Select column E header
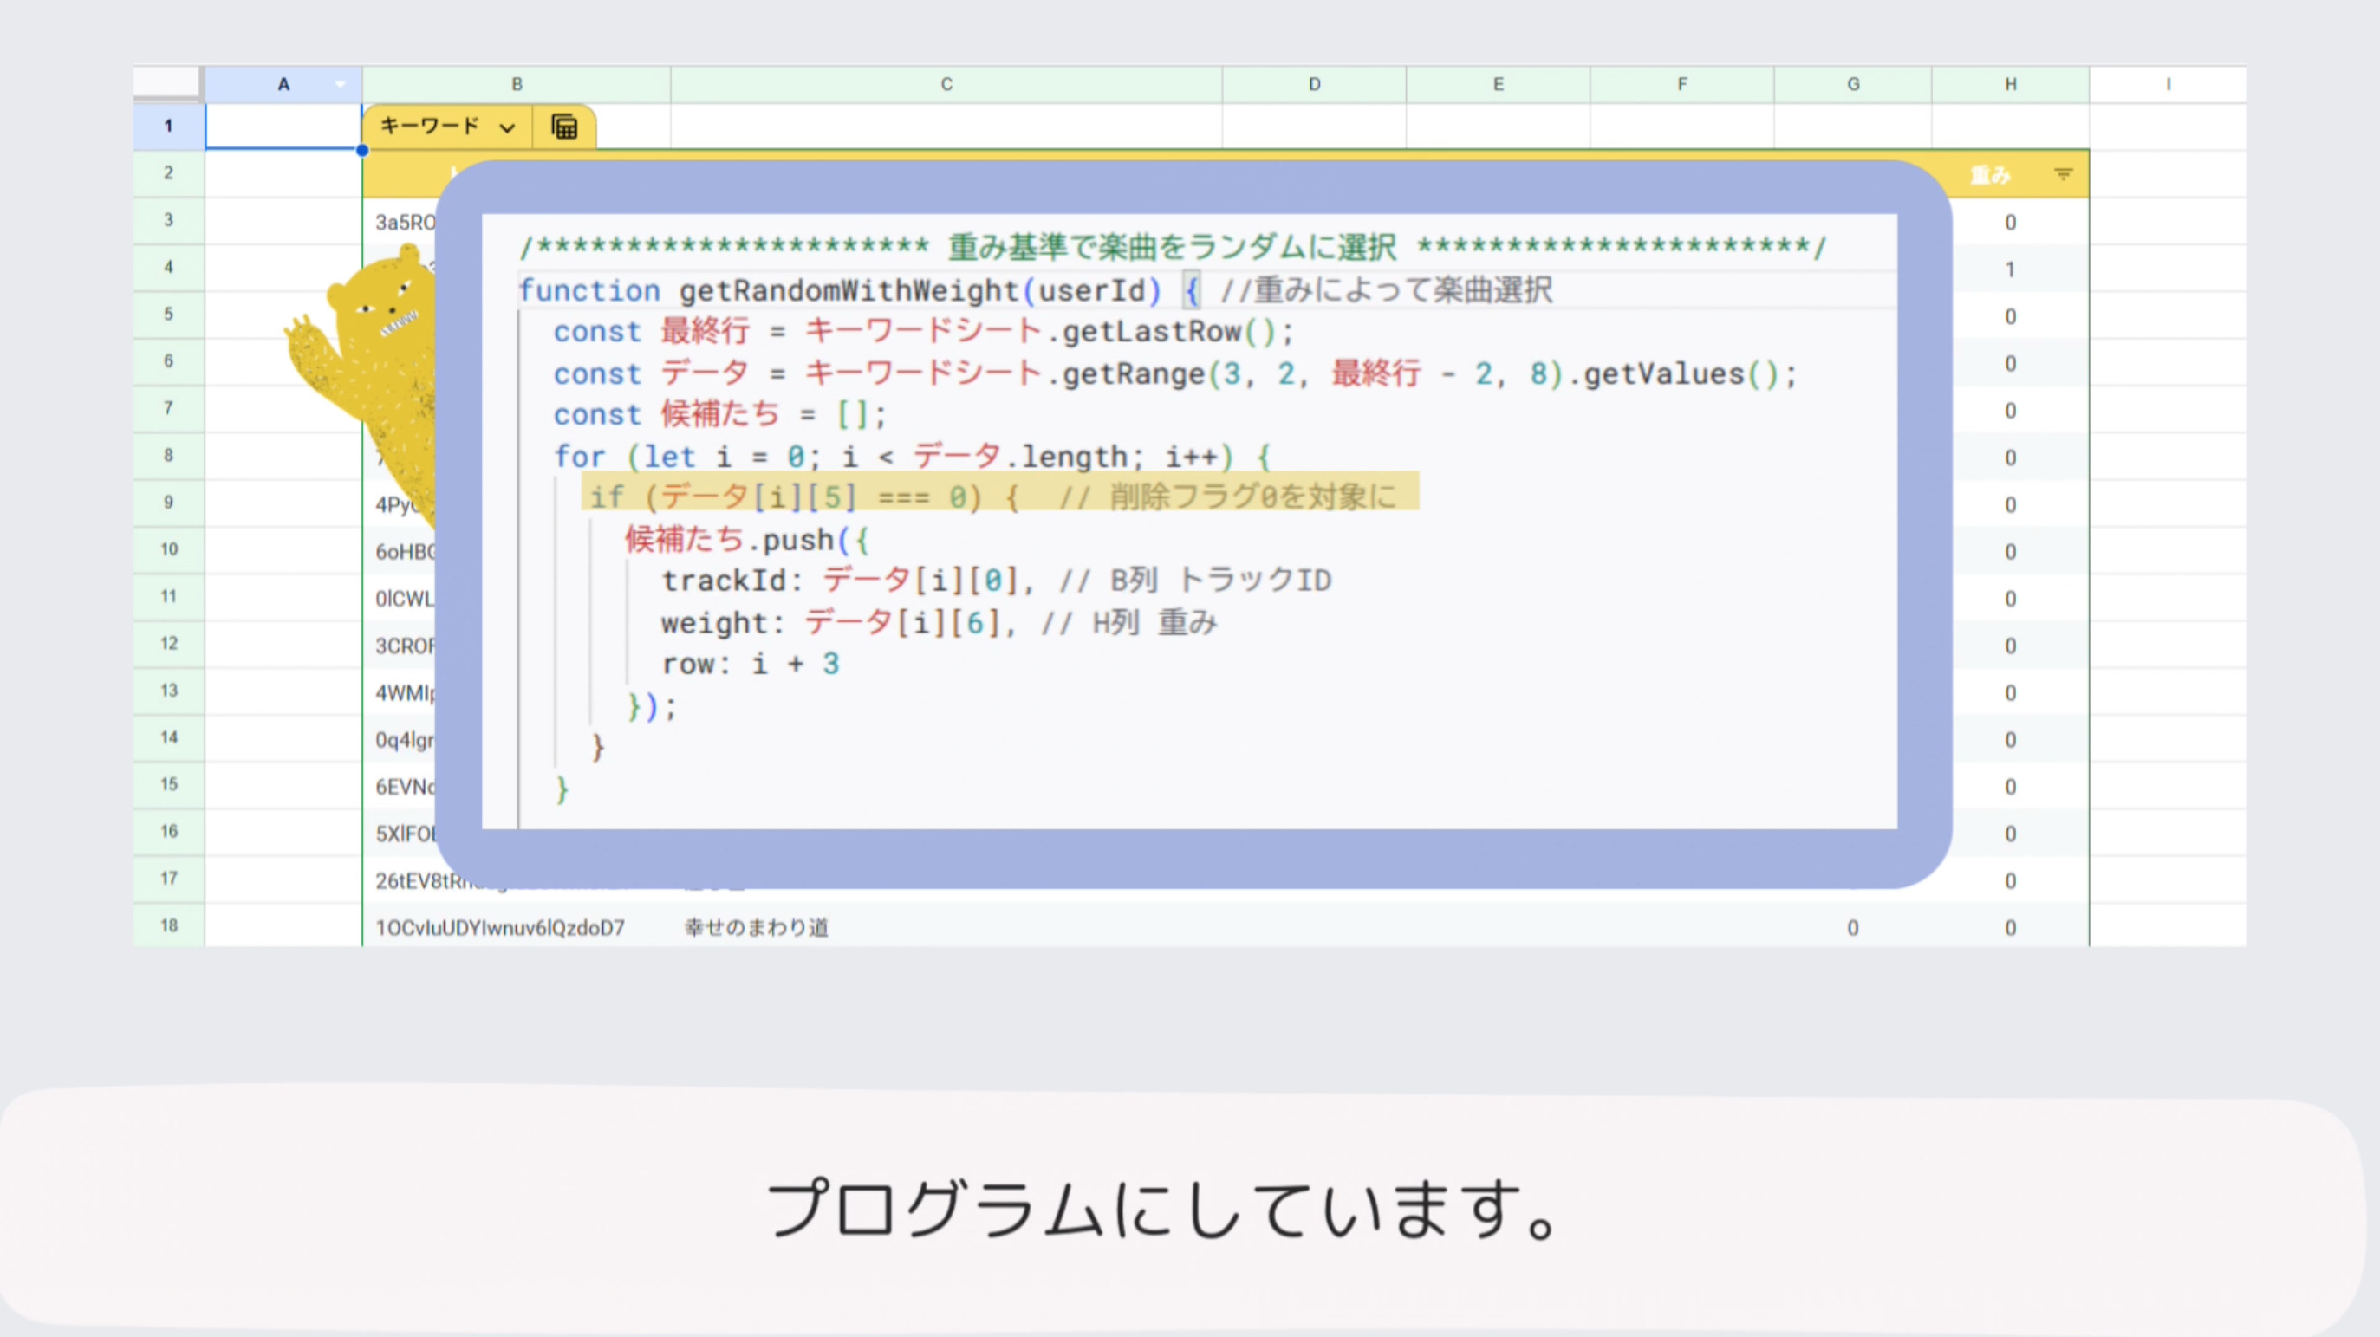The image size is (2380, 1337). 1498,84
